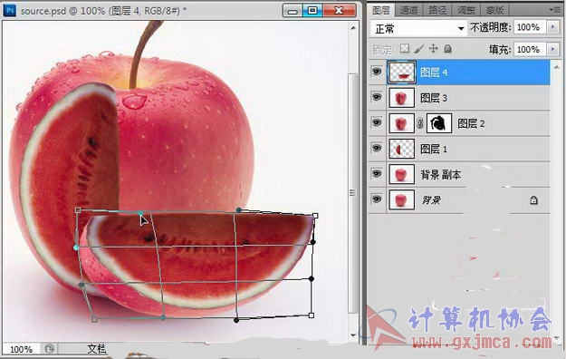Hide 图层 4 using its eye icon

377,72
